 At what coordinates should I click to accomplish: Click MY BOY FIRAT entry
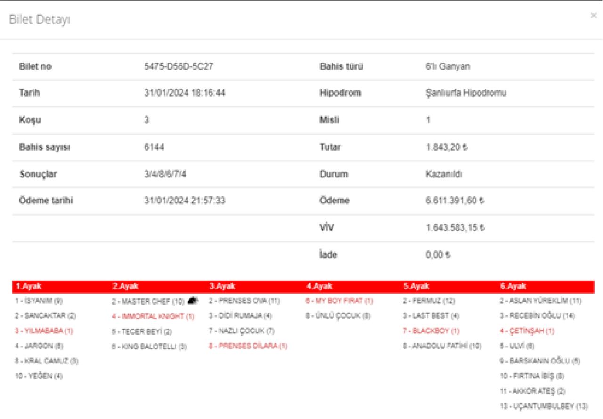pyautogui.click(x=339, y=301)
